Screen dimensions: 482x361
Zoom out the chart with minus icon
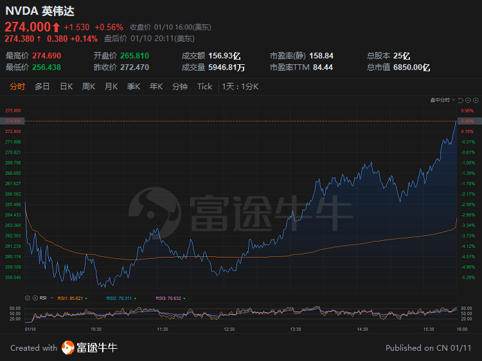(x=468, y=100)
